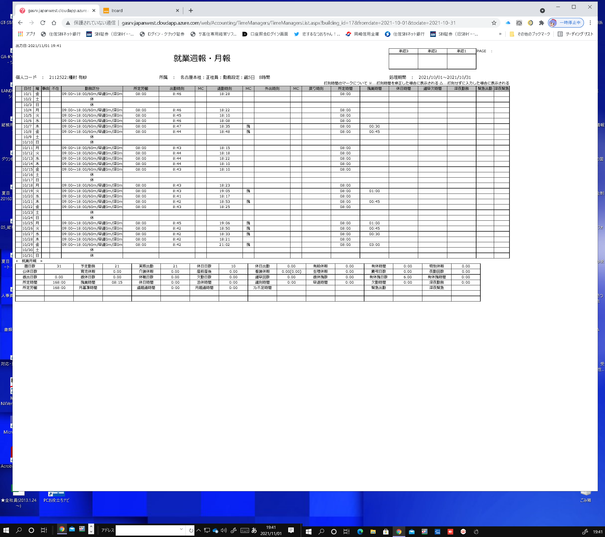This screenshot has width=605, height=537.
Task: Open the tab search dropdown arrow
Action: 542,11
